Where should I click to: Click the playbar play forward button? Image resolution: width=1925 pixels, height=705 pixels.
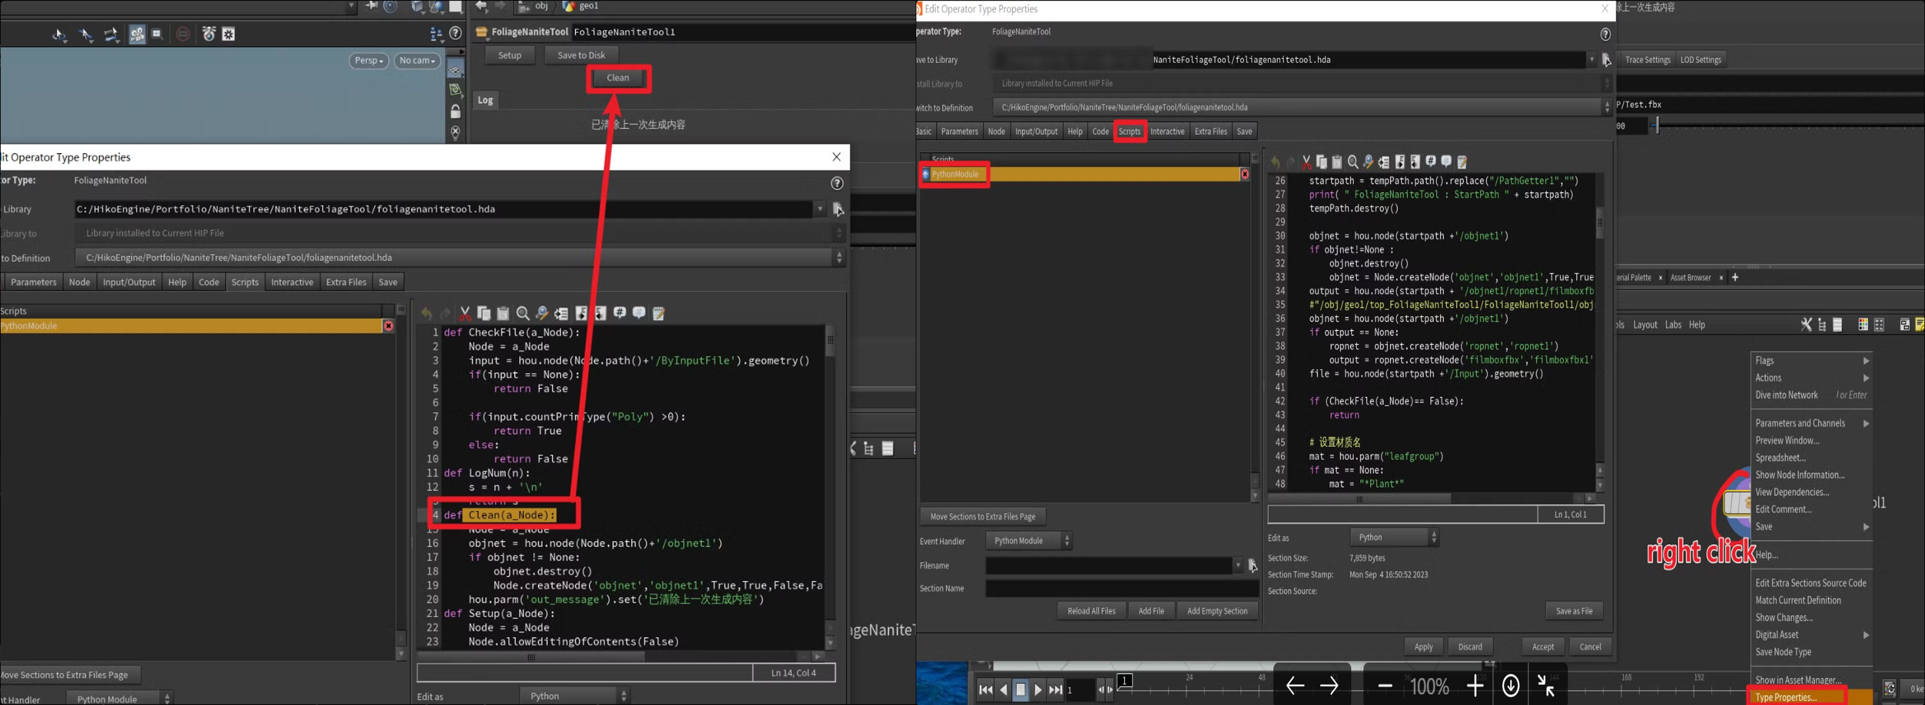click(1037, 690)
